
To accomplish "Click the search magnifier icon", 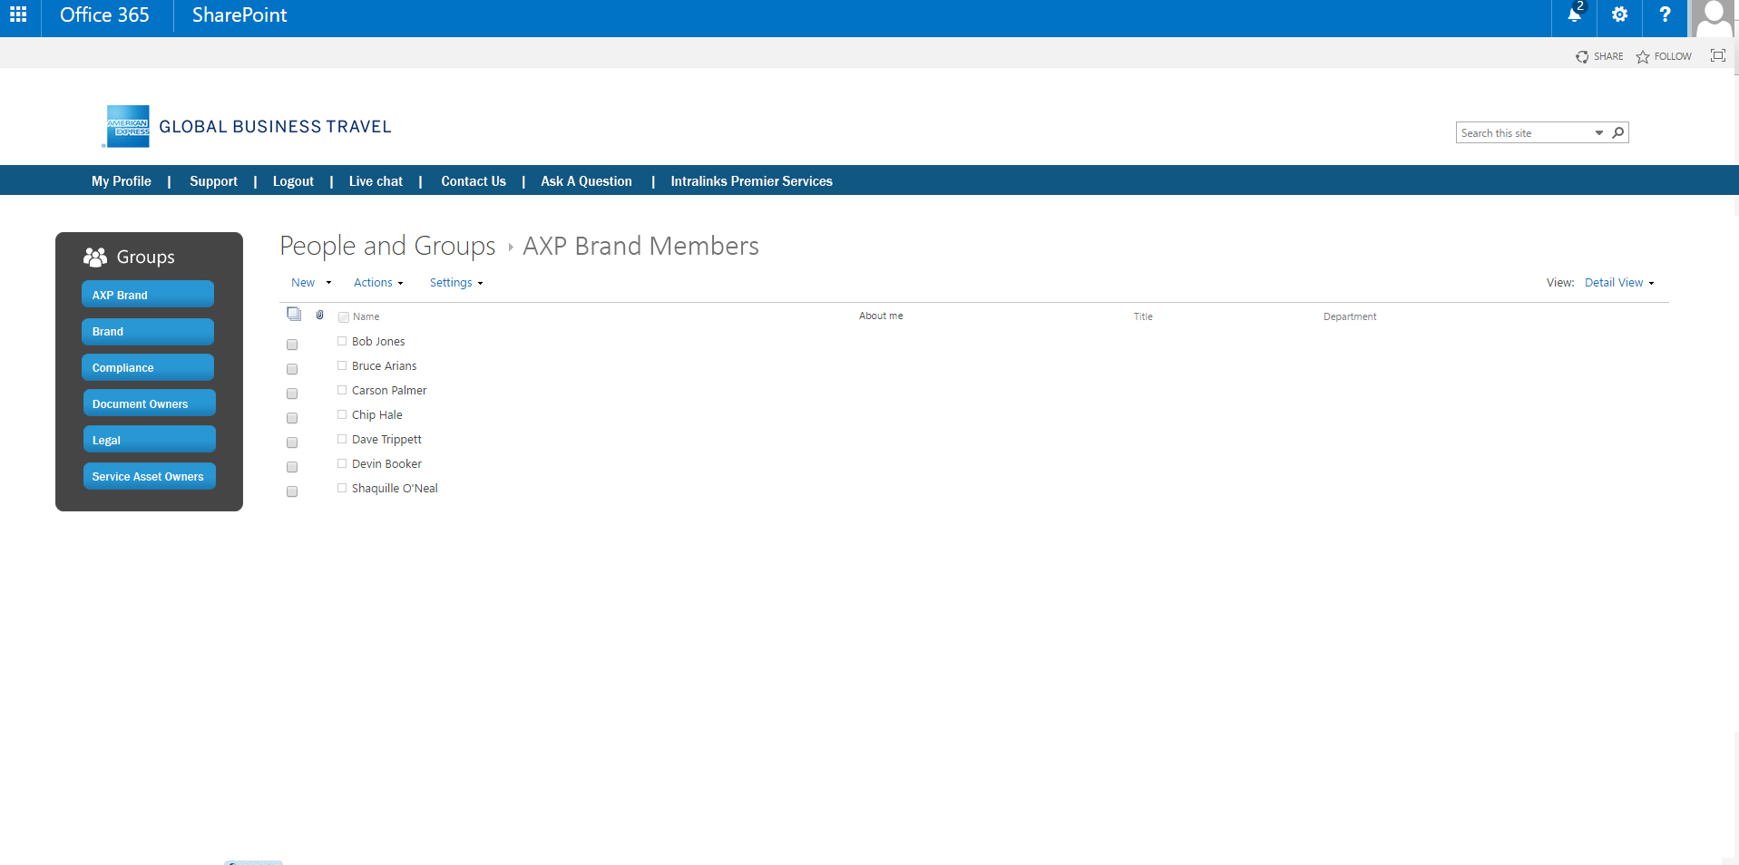I will pos(1617,132).
